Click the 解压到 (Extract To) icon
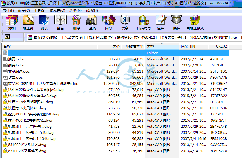 coord(28,20)
